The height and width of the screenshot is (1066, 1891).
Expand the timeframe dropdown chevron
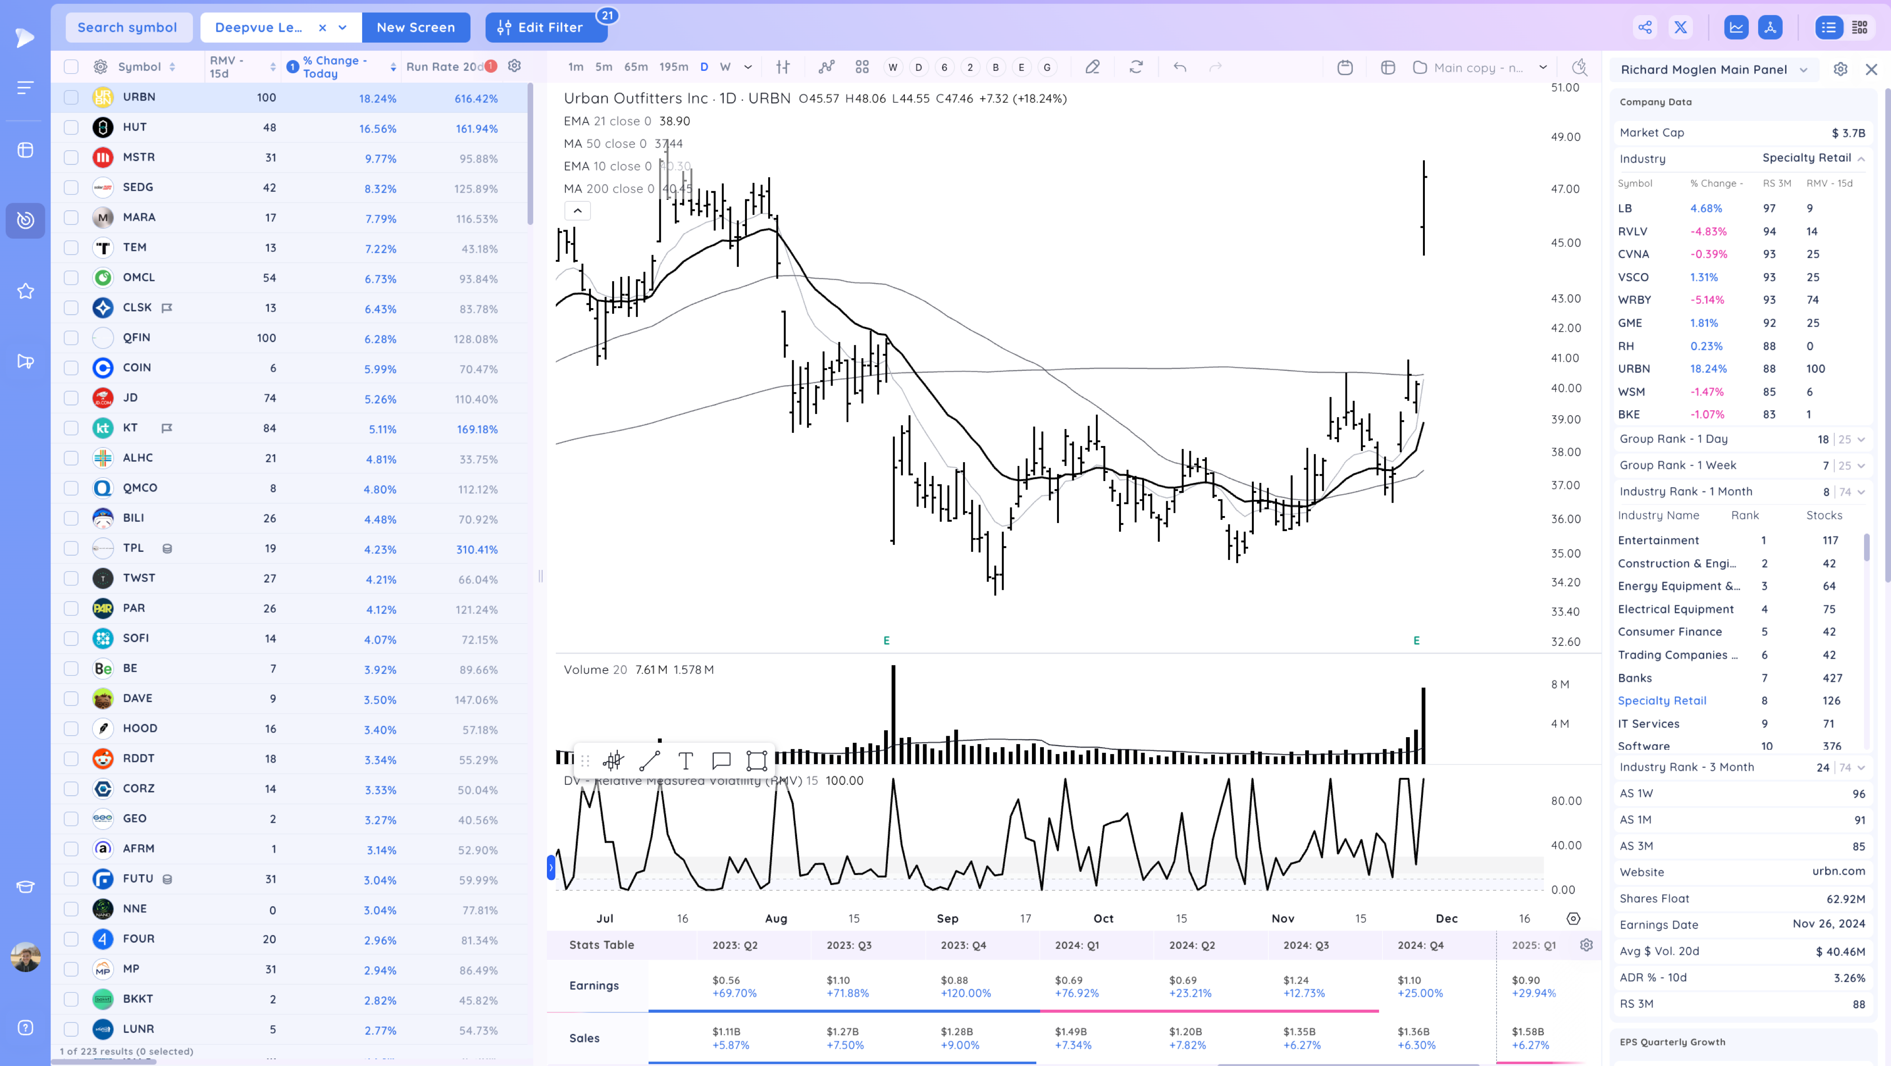(x=747, y=67)
